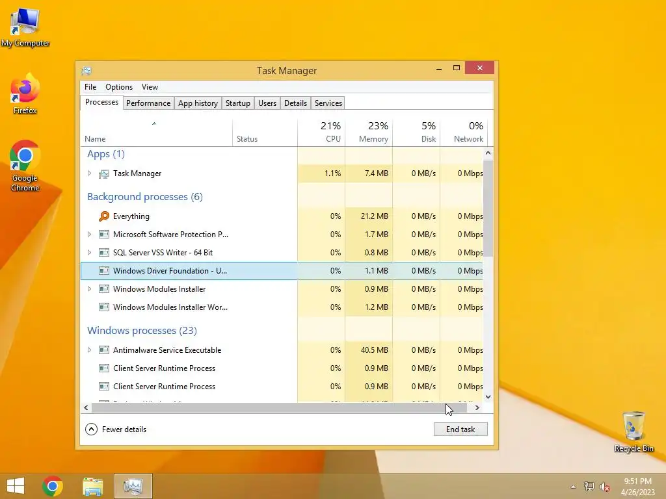
Task: Click the horizontal scrollbar thumb
Action: click(279, 408)
